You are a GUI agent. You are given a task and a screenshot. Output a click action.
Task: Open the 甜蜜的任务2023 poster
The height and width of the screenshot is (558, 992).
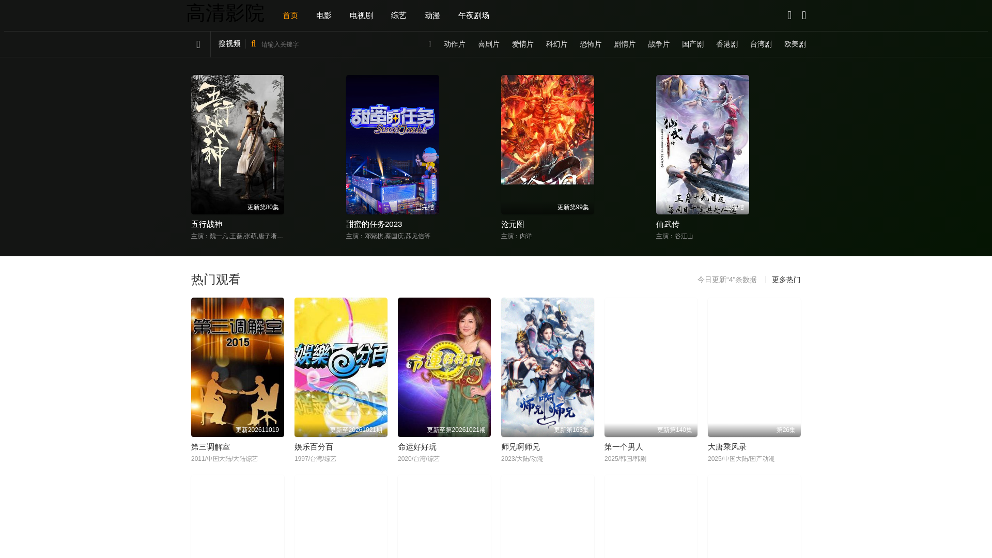coord(393,145)
